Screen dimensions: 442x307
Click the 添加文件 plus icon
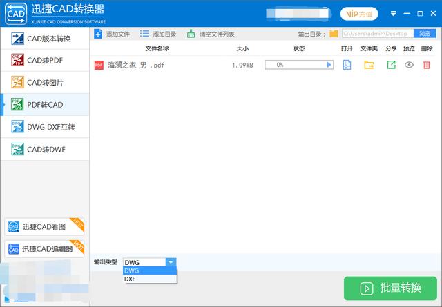(98, 34)
